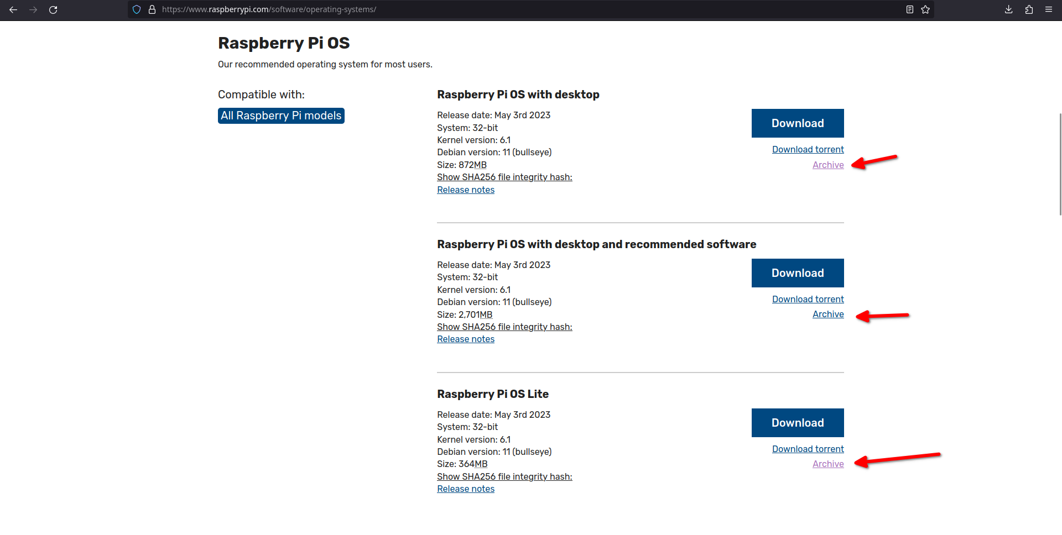Download Raspberry Pi OS with desktop
Image resolution: width=1062 pixels, height=535 pixels.
point(797,123)
